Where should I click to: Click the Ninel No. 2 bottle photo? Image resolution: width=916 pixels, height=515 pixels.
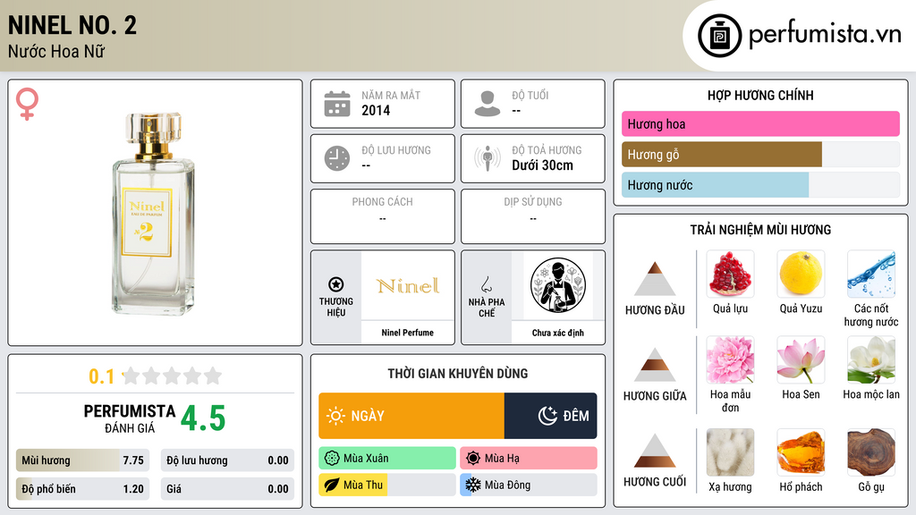pyautogui.click(x=153, y=214)
